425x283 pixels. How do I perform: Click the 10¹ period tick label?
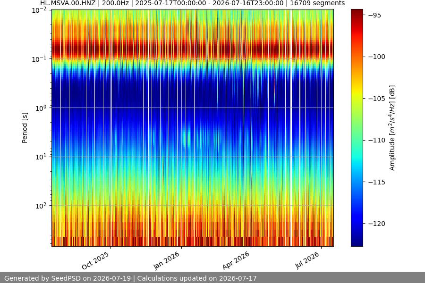(41, 157)
